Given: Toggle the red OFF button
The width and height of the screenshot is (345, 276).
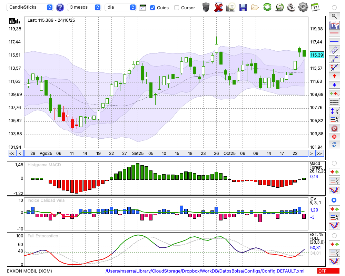Looking at the screenshot, I should click(x=328, y=271).
